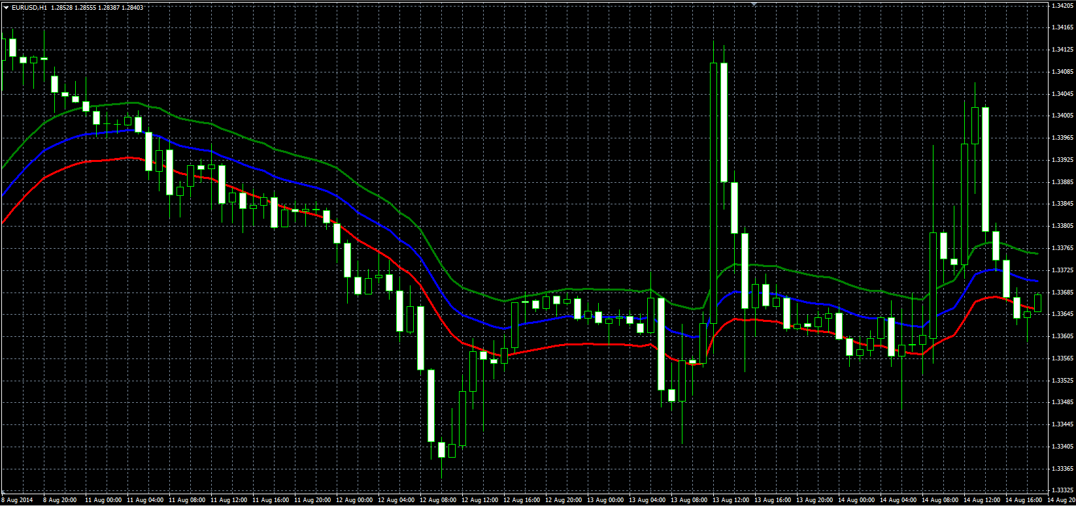This screenshot has width=1076, height=506.
Task: Click the 8 Aug 20:00 time label
Action: tap(60, 500)
